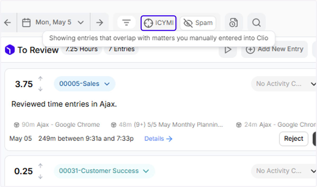Go to the next day with the right arrow

tap(100, 23)
